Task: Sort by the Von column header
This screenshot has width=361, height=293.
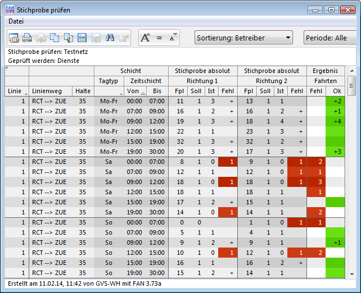Action: (x=136, y=91)
